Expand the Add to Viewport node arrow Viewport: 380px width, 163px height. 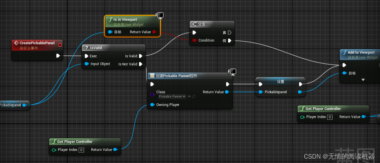click(x=363, y=80)
